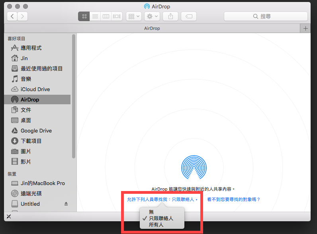317x234 pixels.
Task: Eject the Untitled volume
Action: [66, 204]
